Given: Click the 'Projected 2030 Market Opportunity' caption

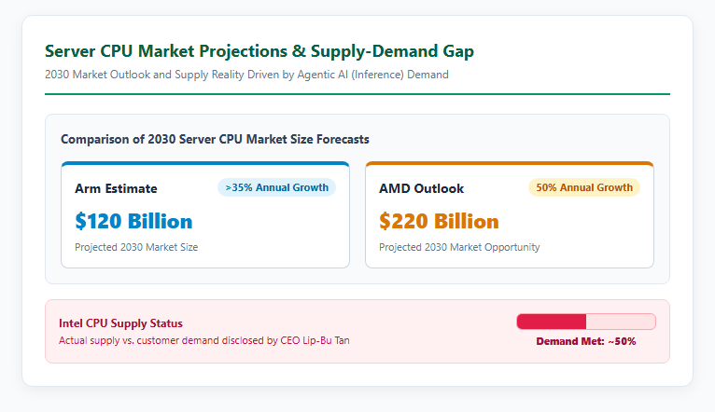Looking at the screenshot, I should point(459,247).
